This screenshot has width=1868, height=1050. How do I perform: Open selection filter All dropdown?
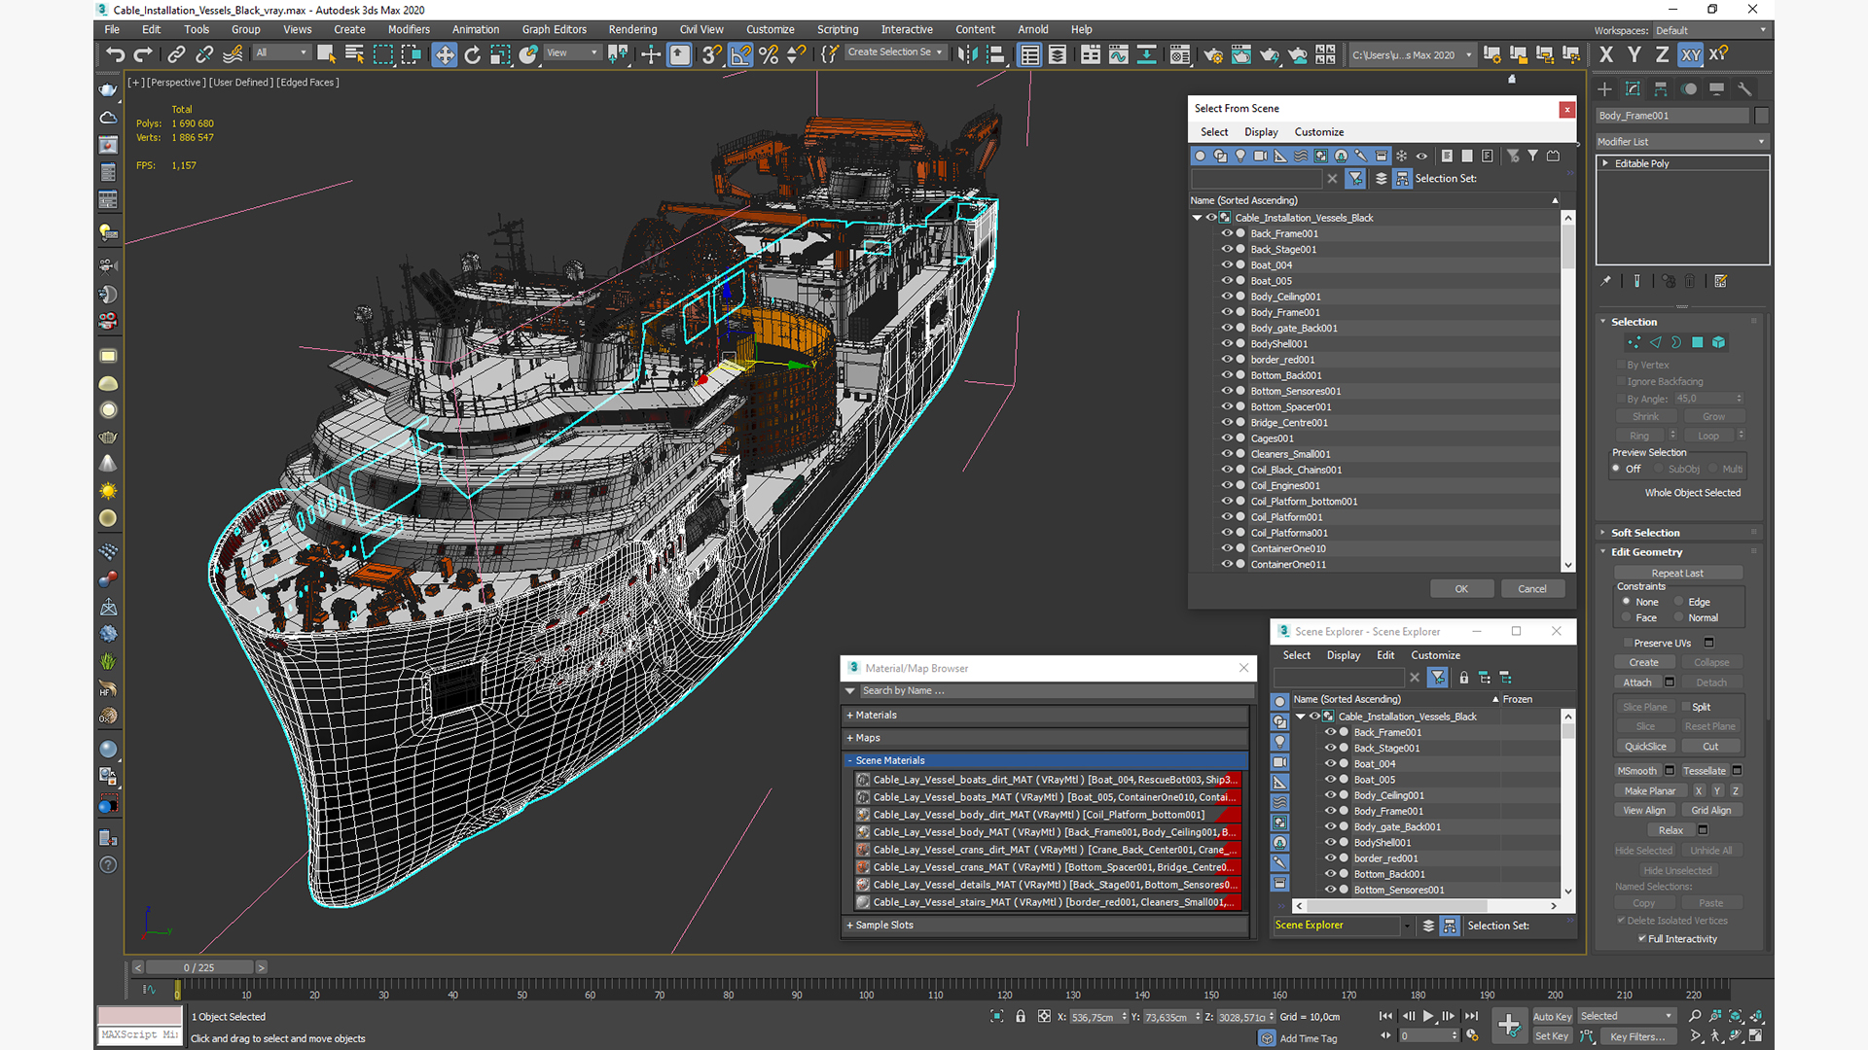[x=282, y=52]
